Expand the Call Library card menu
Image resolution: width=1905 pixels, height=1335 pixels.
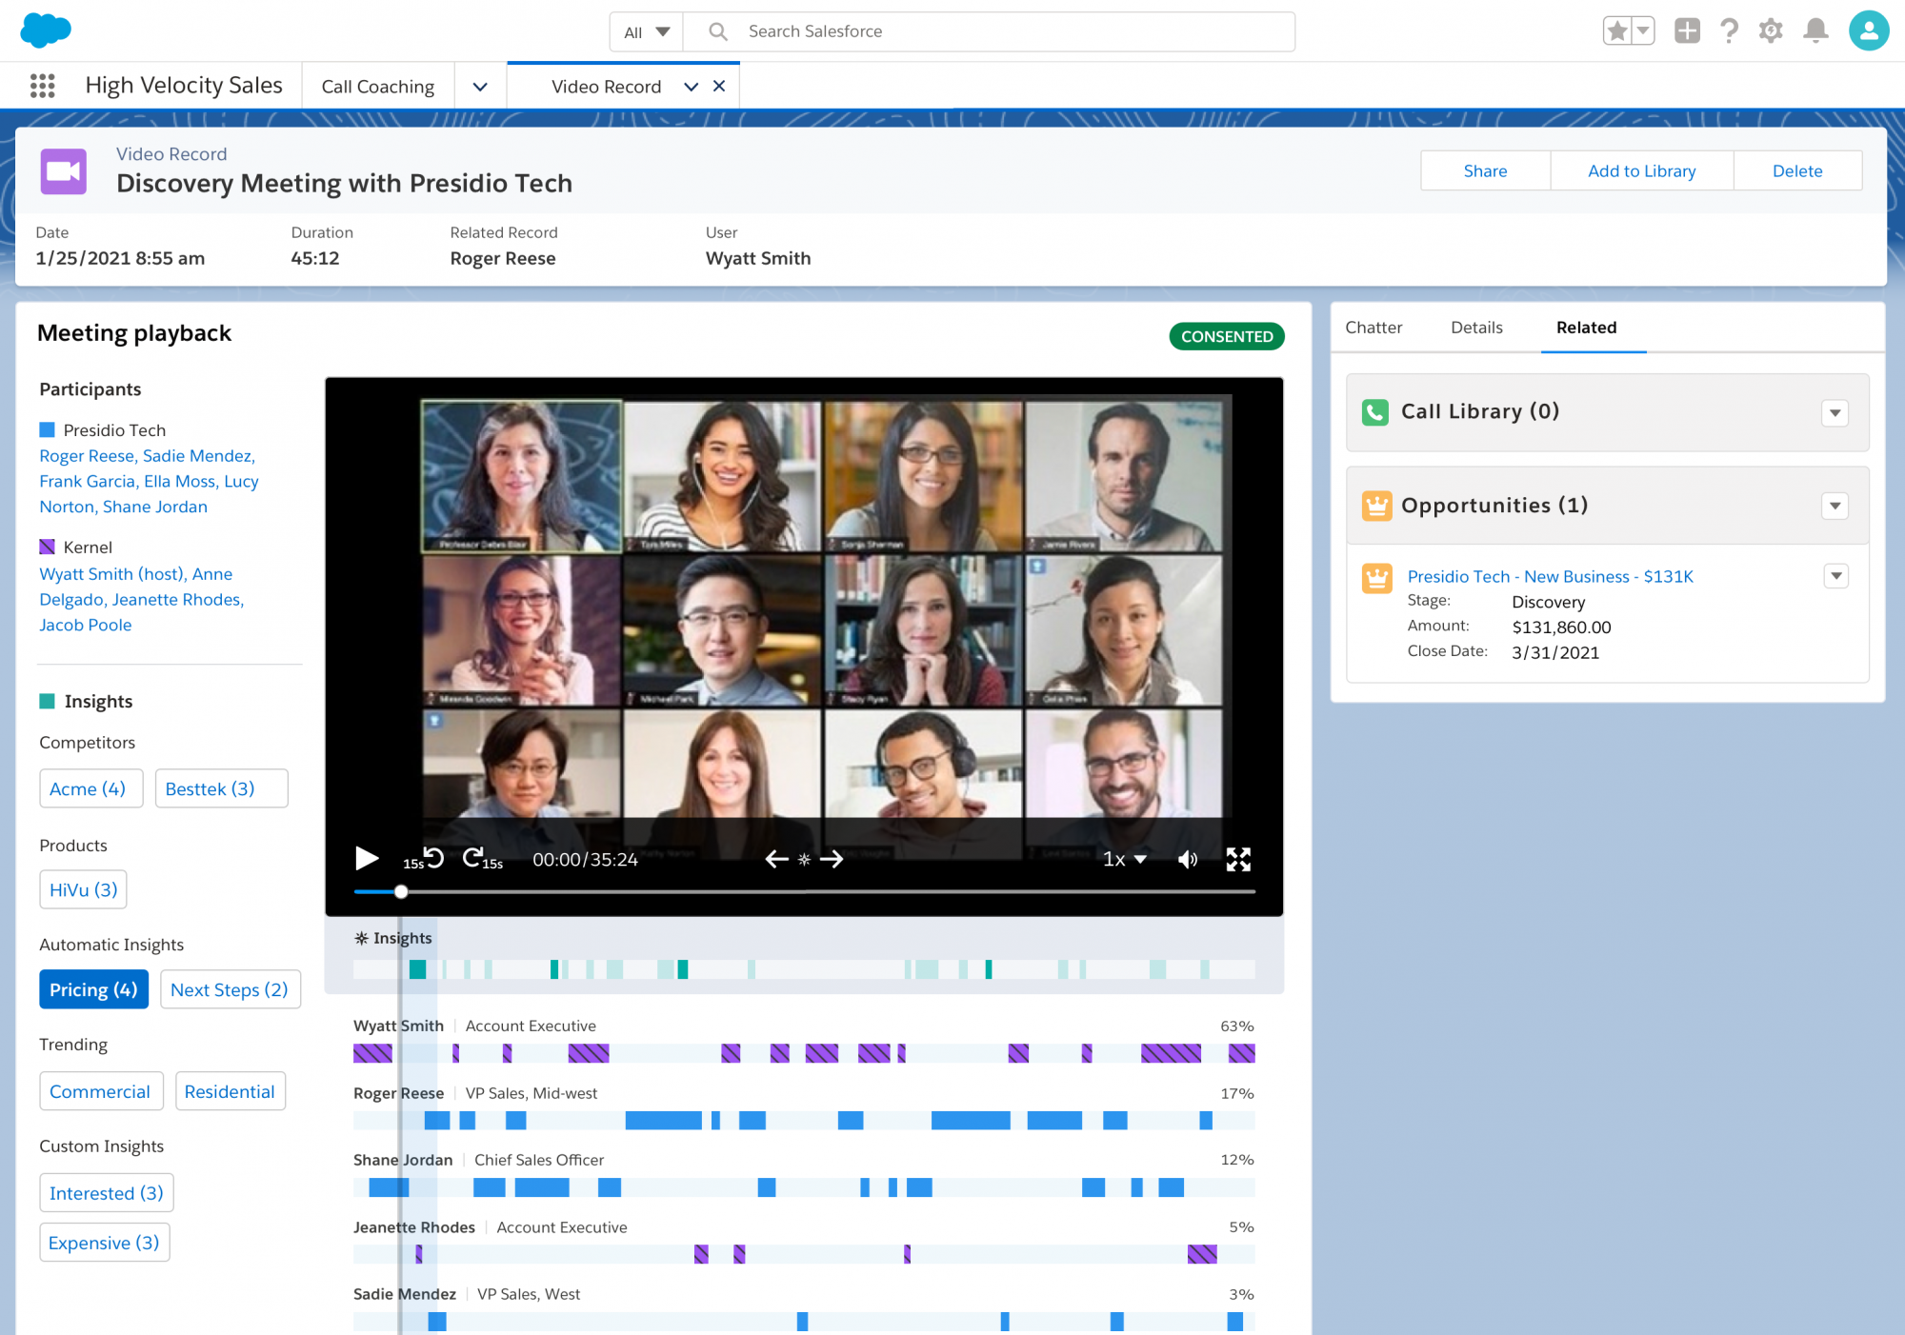[x=1835, y=412]
